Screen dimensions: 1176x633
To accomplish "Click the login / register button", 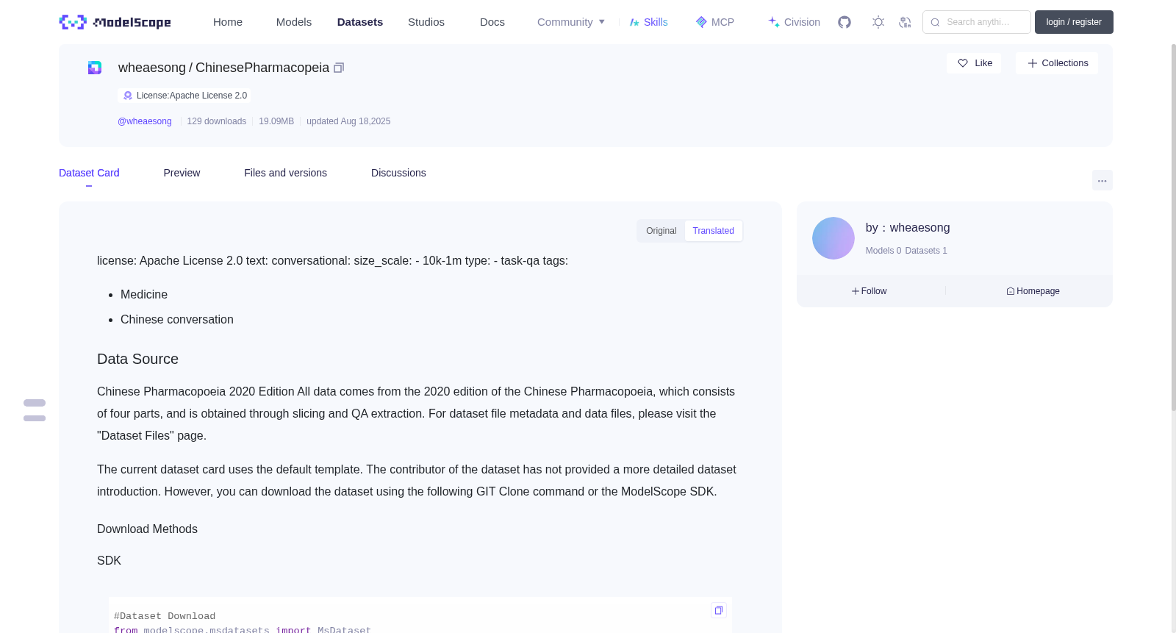I will 1074,22.
